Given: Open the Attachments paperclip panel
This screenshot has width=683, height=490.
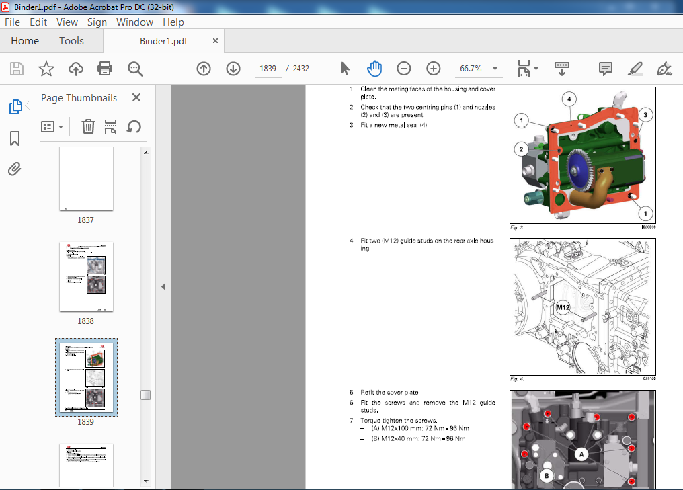Looking at the screenshot, I should 14,169.
